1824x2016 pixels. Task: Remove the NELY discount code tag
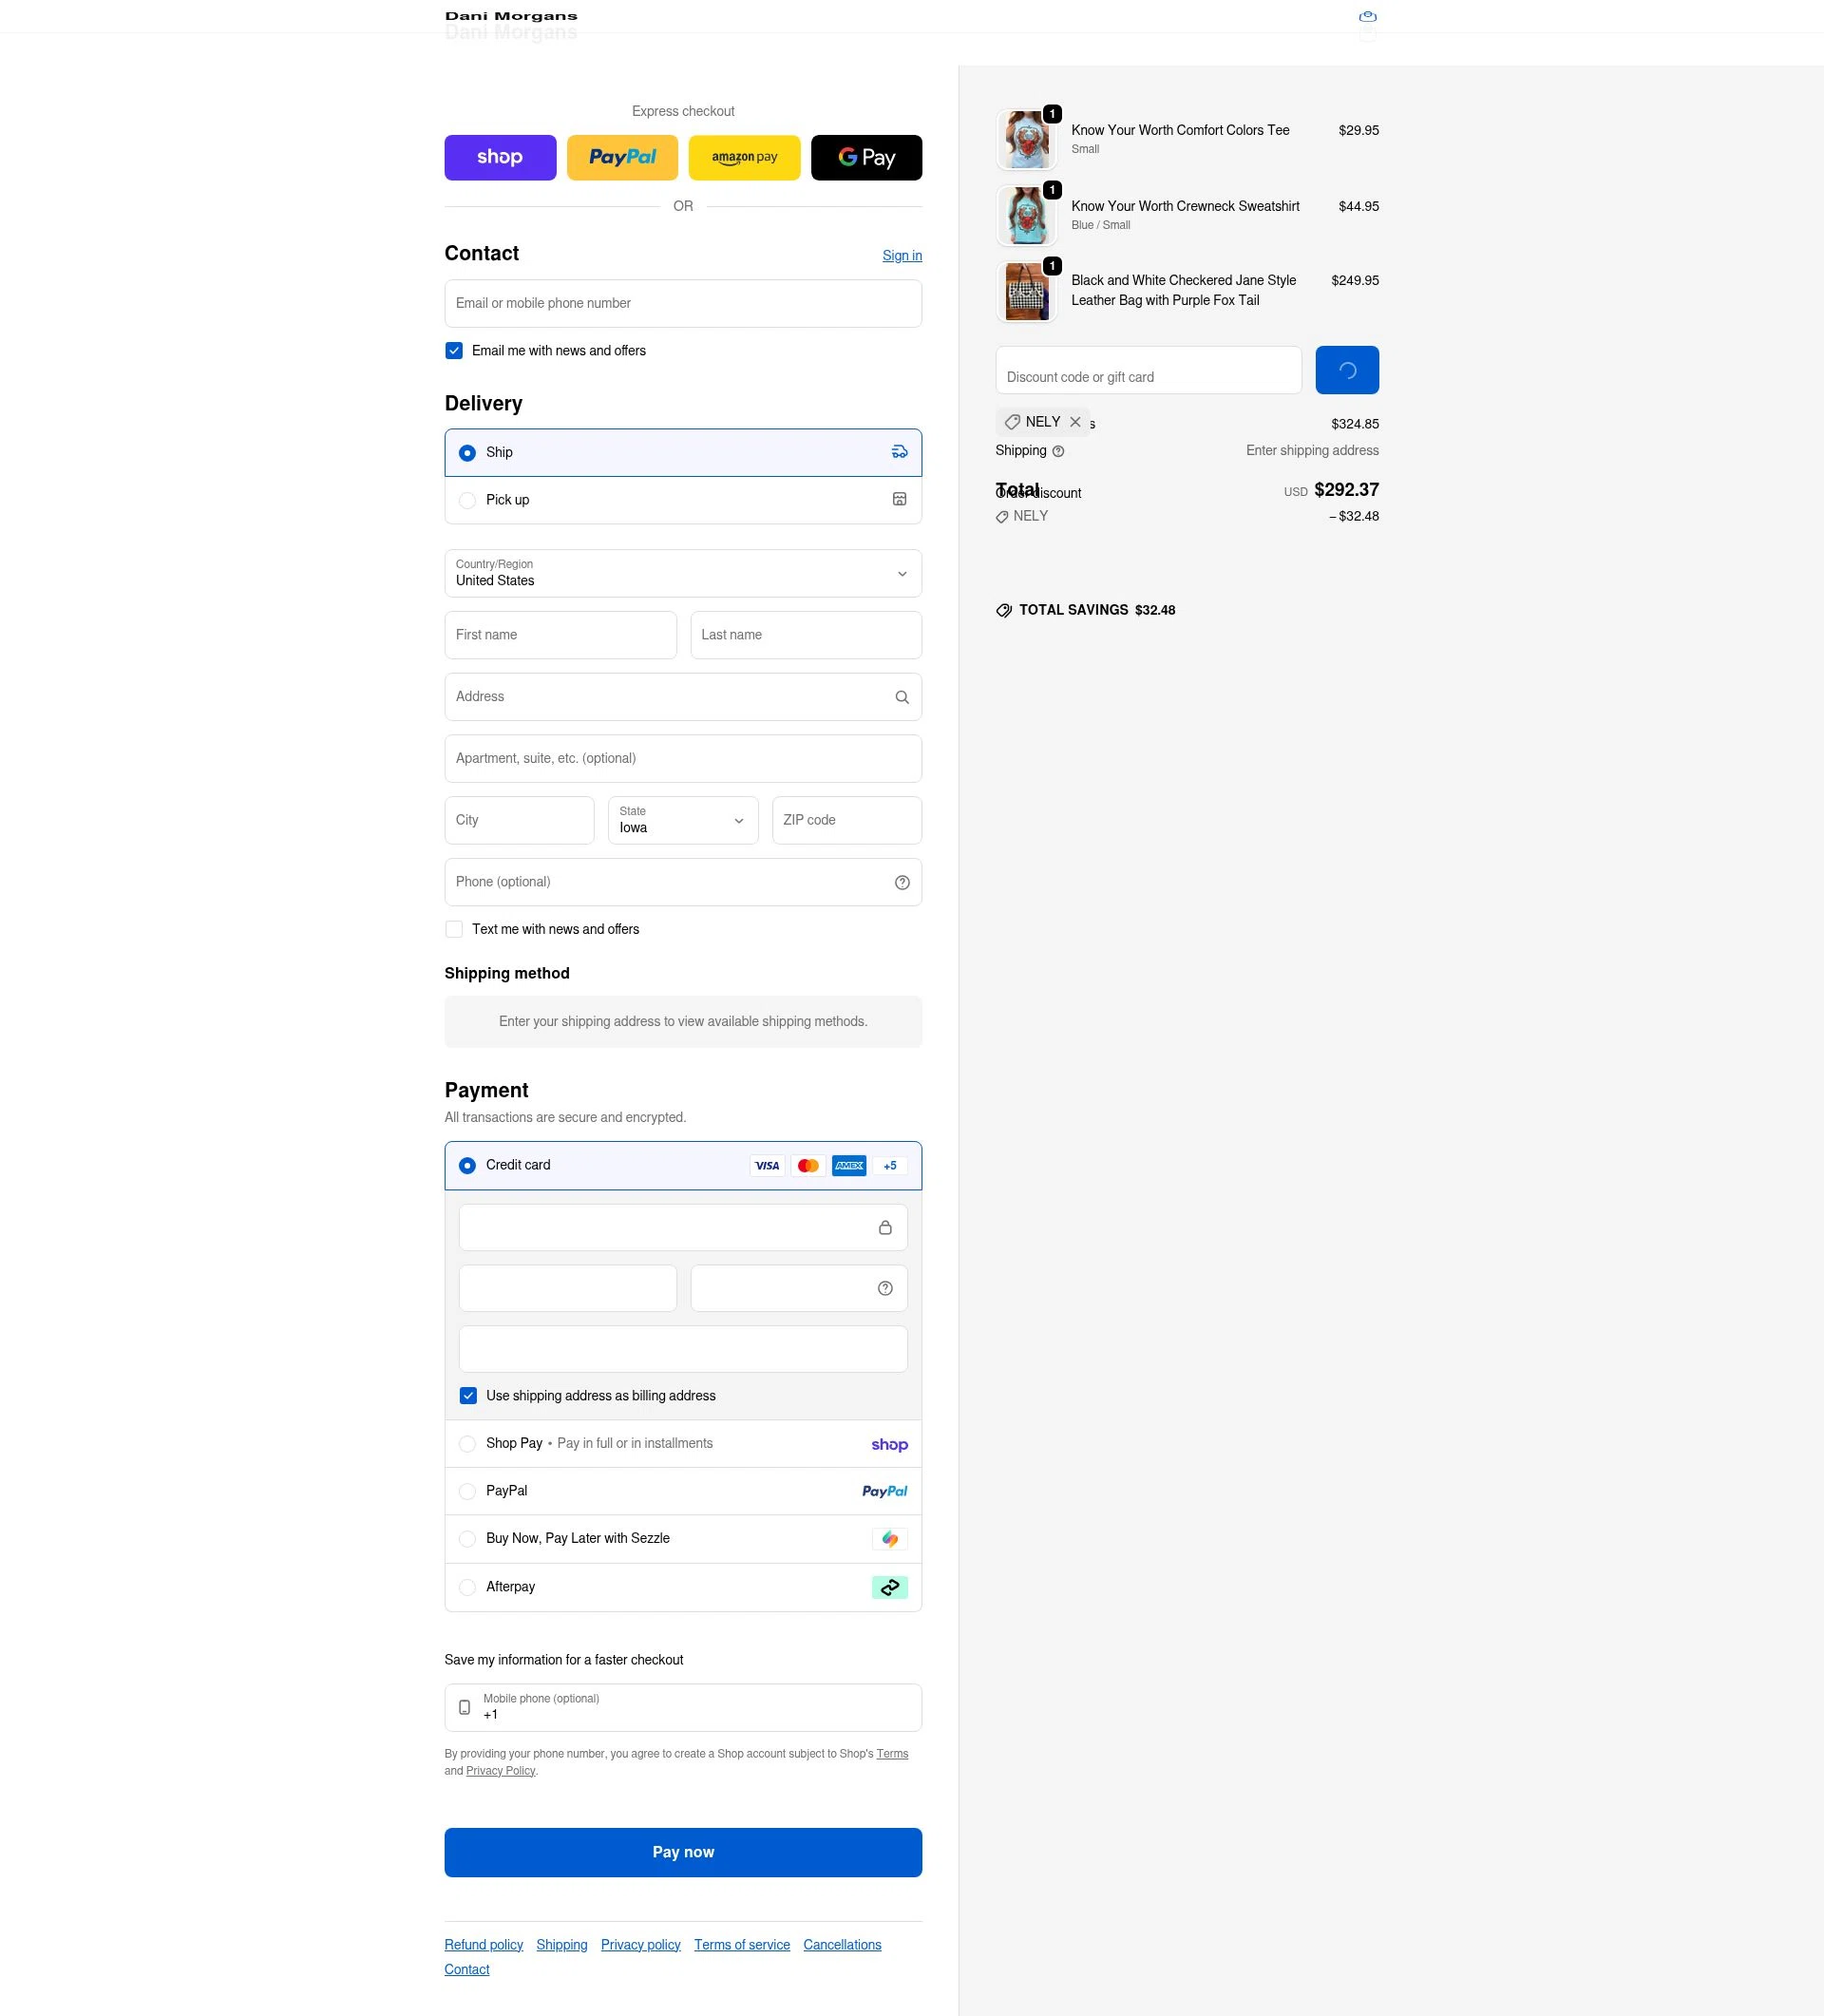pyautogui.click(x=1076, y=422)
